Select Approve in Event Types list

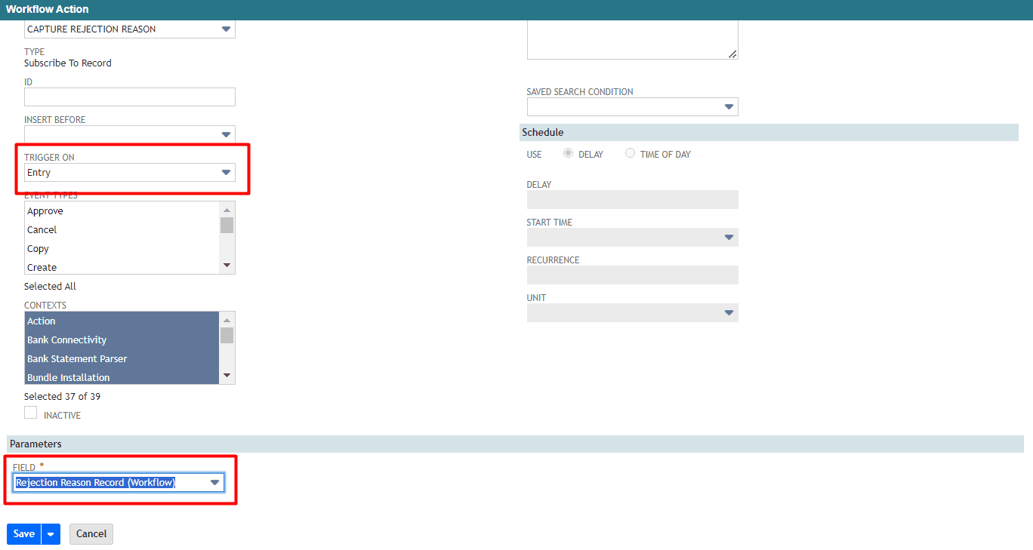point(122,211)
